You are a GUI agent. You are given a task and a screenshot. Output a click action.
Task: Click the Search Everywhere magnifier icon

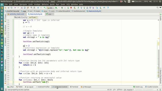click(157, 8)
